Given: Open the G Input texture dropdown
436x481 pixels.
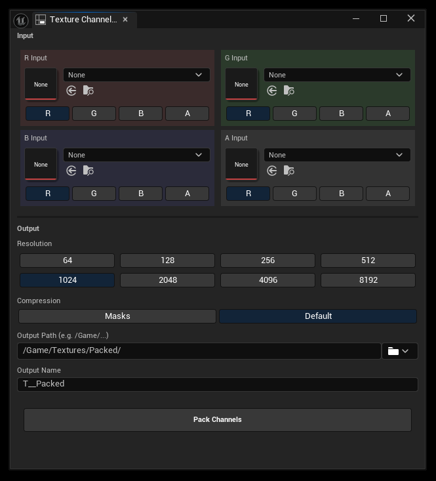Looking at the screenshot, I should tap(337, 75).
